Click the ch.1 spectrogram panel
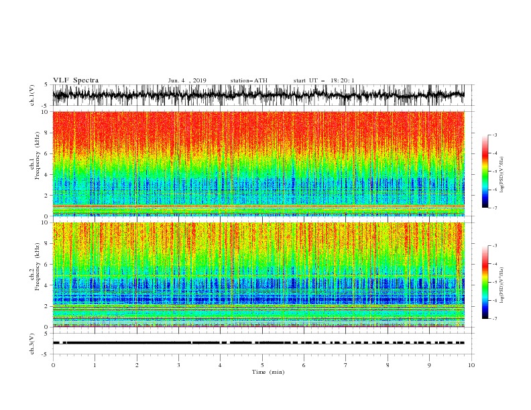The height and width of the screenshot is (410, 531). point(259,163)
